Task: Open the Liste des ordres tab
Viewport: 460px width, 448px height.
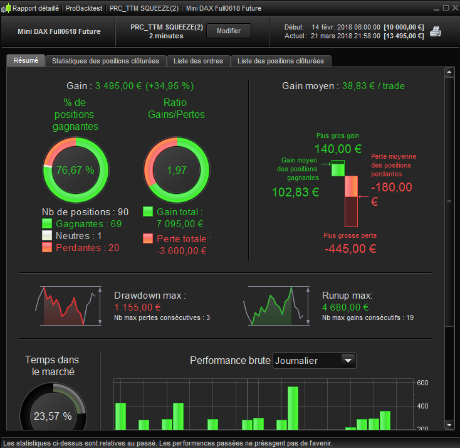Action: (198, 61)
